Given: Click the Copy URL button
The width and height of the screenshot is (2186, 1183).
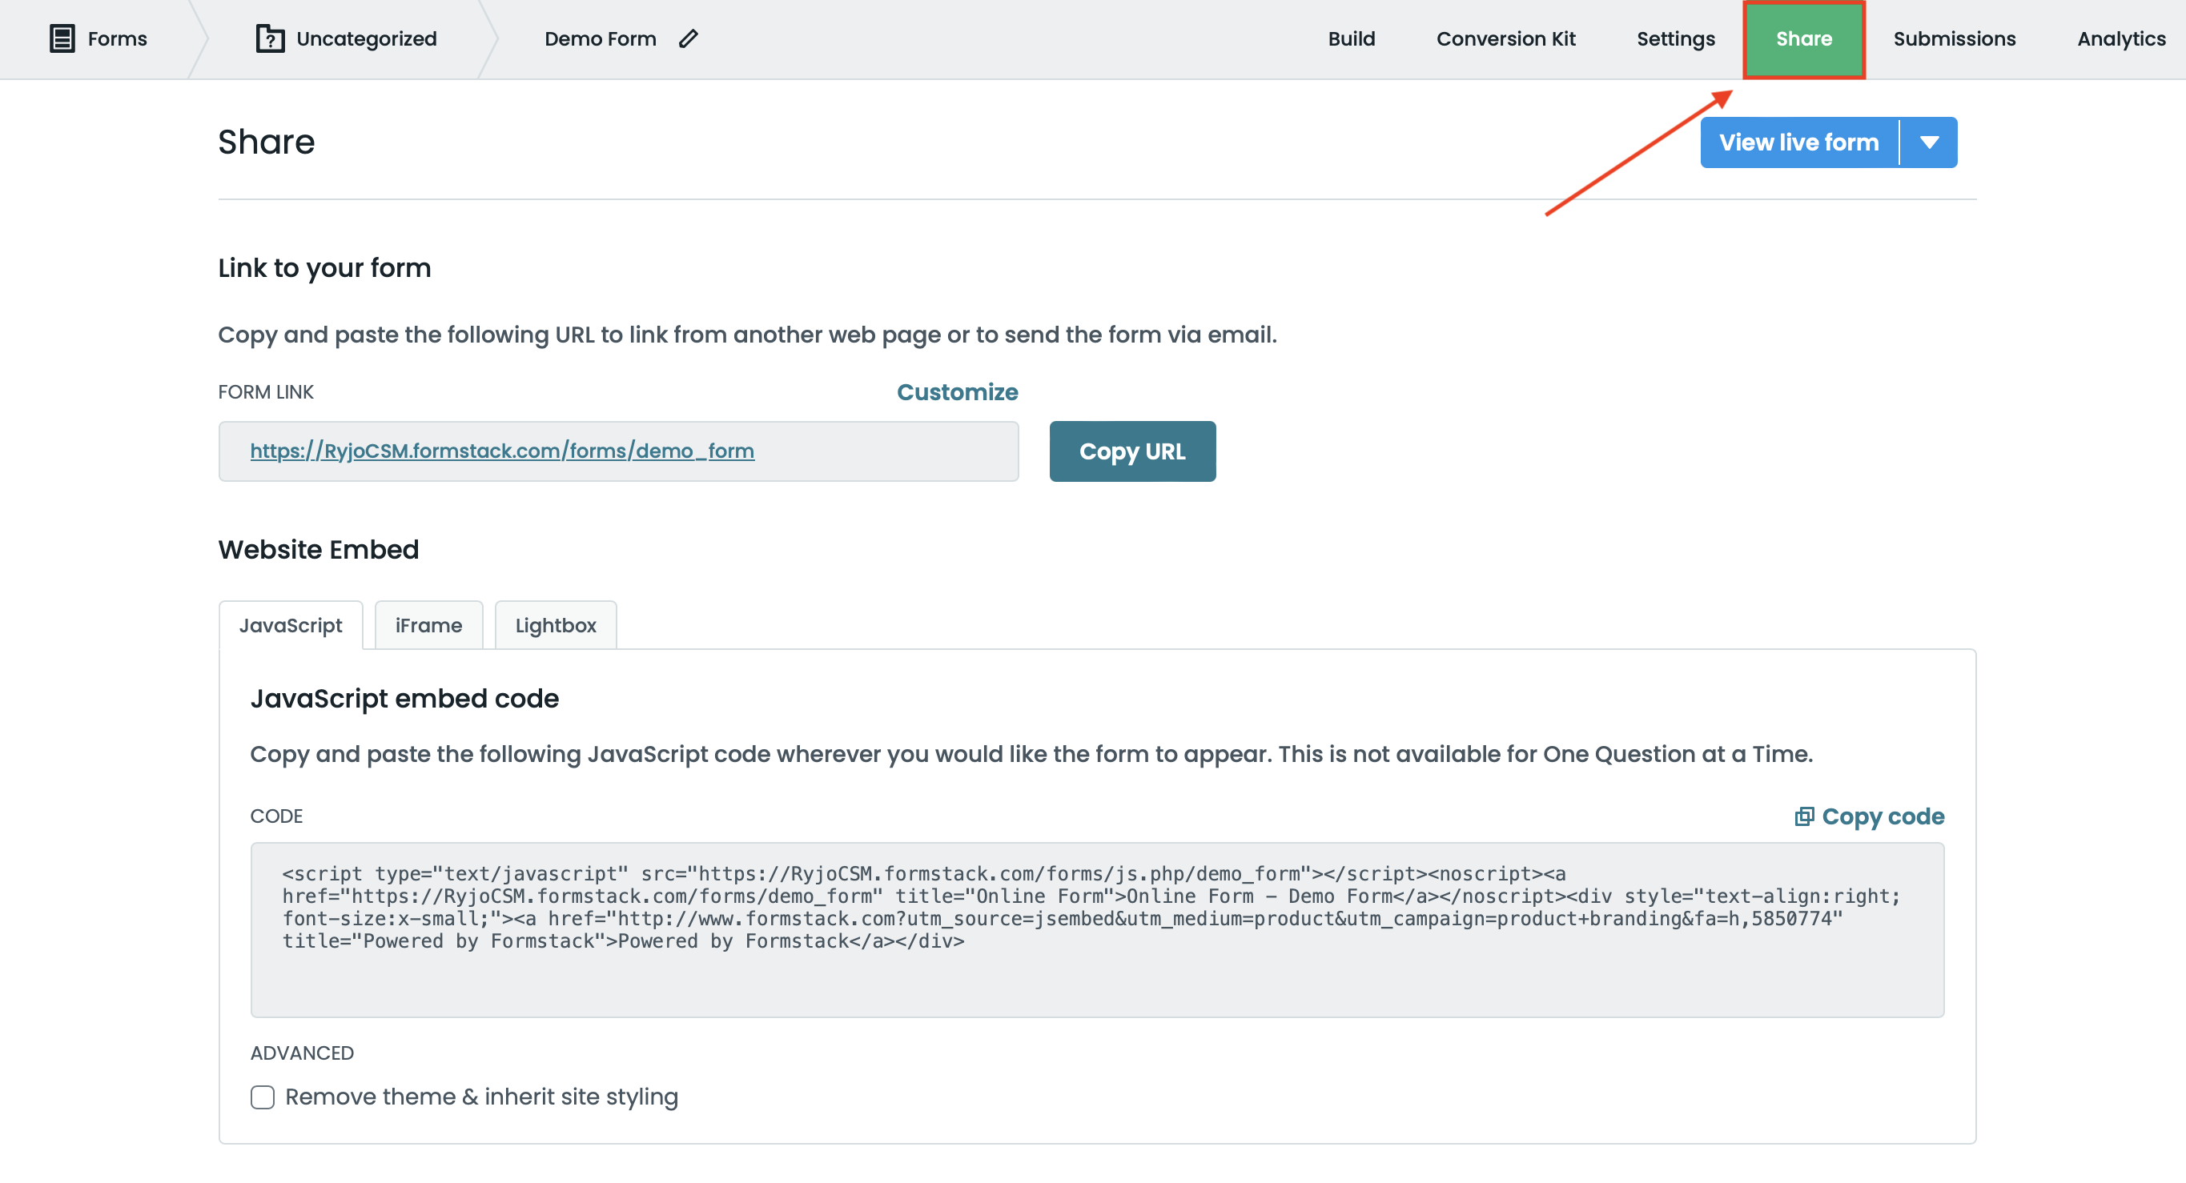Looking at the screenshot, I should pyautogui.click(x=1132, y=451).
